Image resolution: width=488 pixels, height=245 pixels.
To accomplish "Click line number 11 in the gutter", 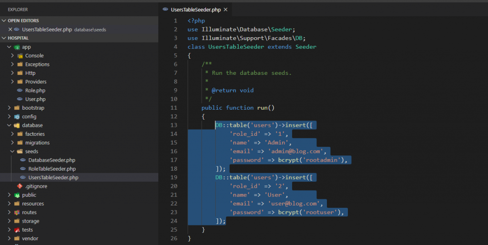I will coord(174,108).
